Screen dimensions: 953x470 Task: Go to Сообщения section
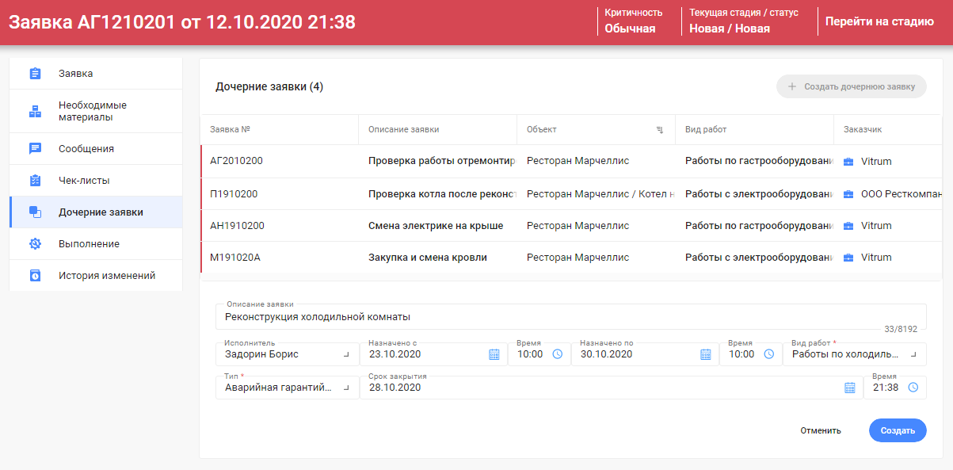(x=96, y=148)
